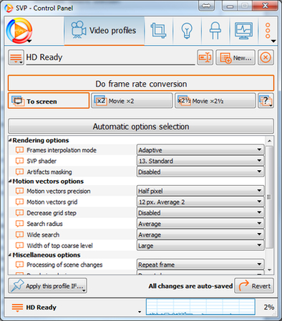Click hint icon beside Processing of scene changes
The height and width of the screenshot is (321, 282).
[19, 265]
